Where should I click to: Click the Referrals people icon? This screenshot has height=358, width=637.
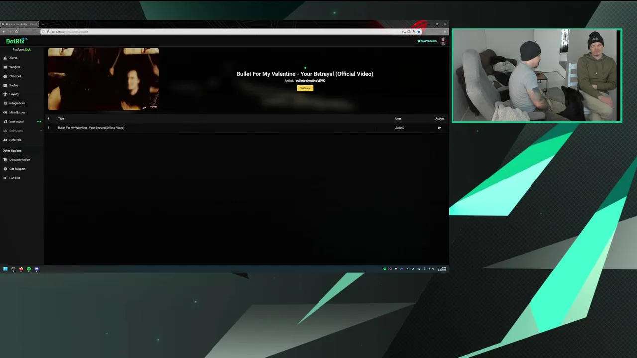(x=5, y=140)
